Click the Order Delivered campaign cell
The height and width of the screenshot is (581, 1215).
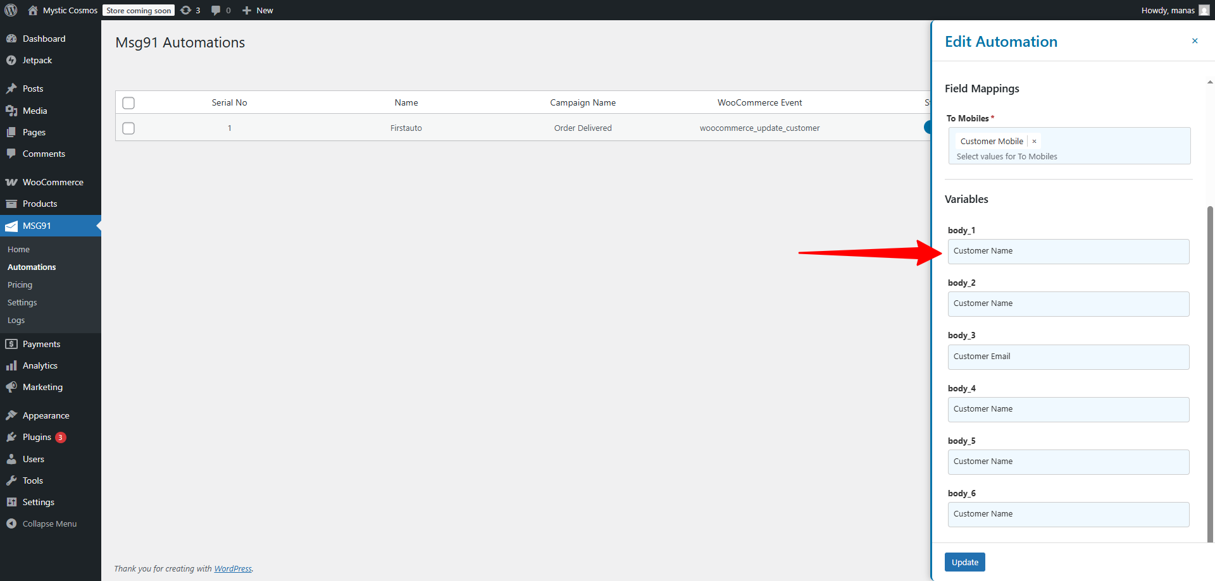[583, 128]
